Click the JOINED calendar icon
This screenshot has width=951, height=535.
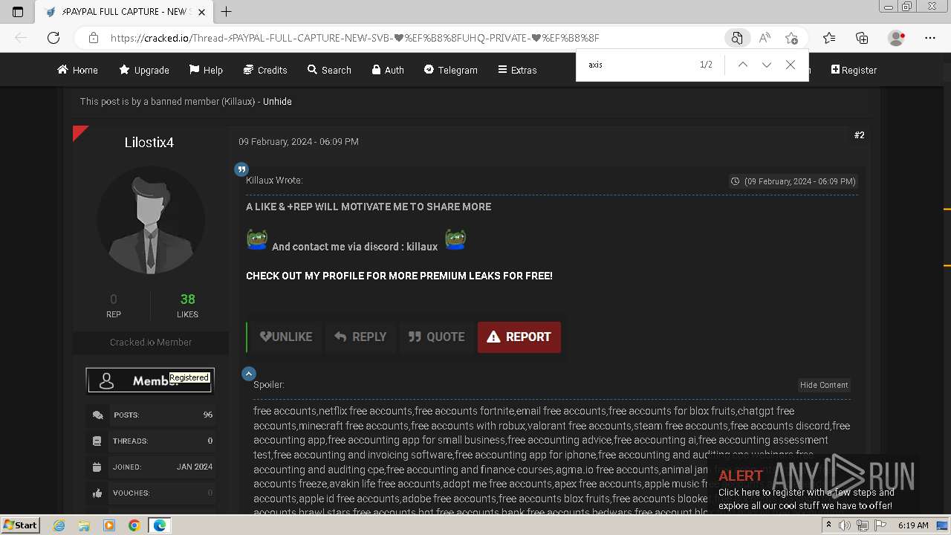(x=97, y=467)
